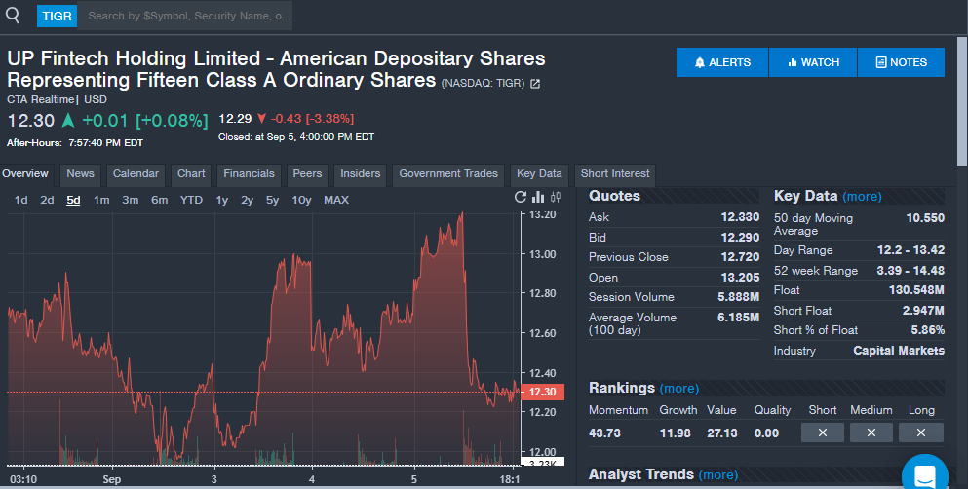Select 2y chart range
This screenshot has height=489, width=968.
point(247,200)
